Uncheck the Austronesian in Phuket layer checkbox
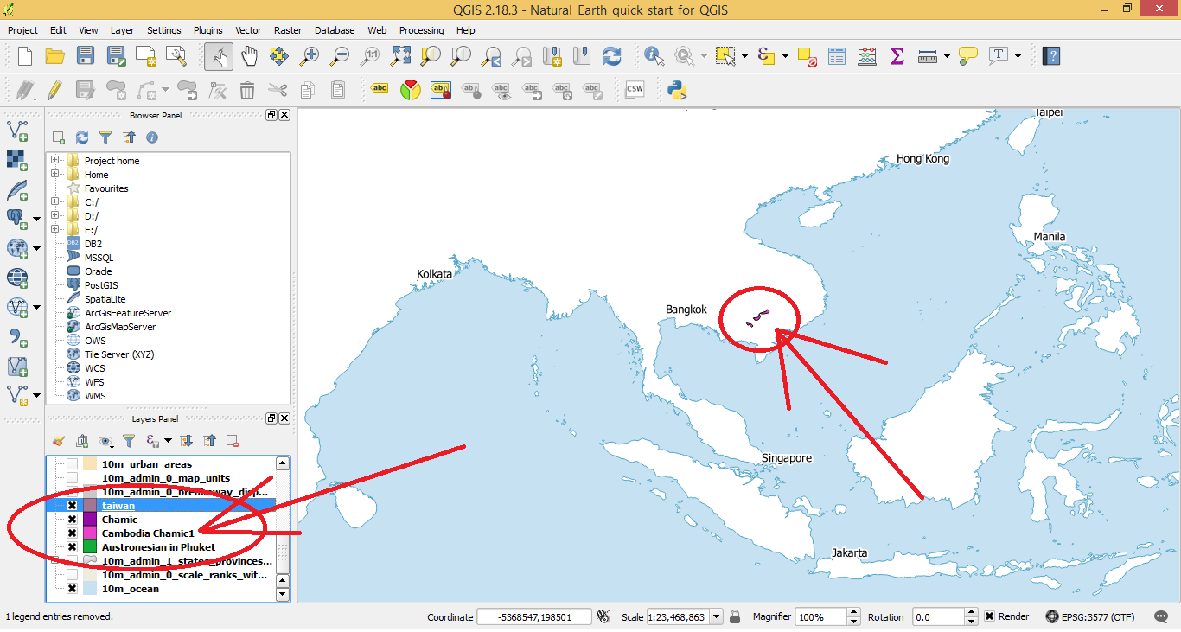The width and height of the screenshot is (1181, 632). (x=73, y=547)
